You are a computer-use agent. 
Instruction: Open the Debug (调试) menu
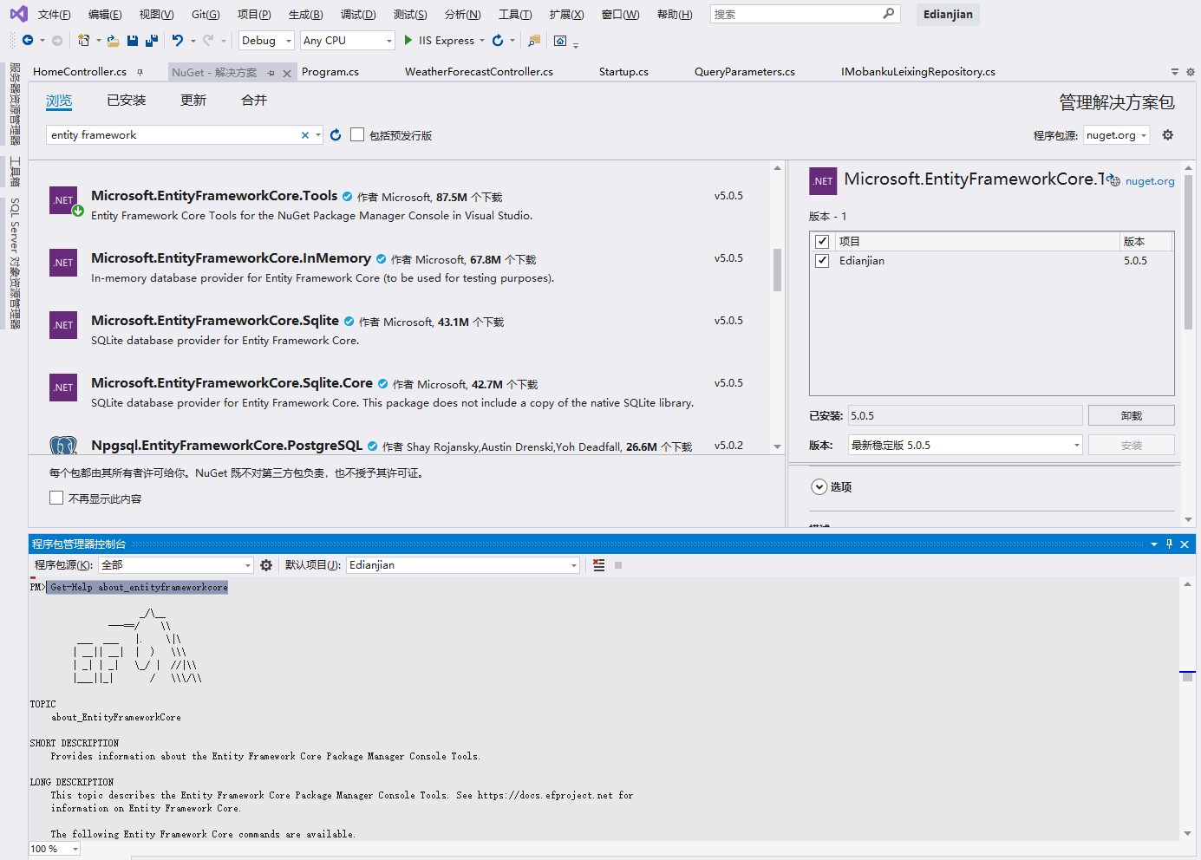(x=358, y=14)
